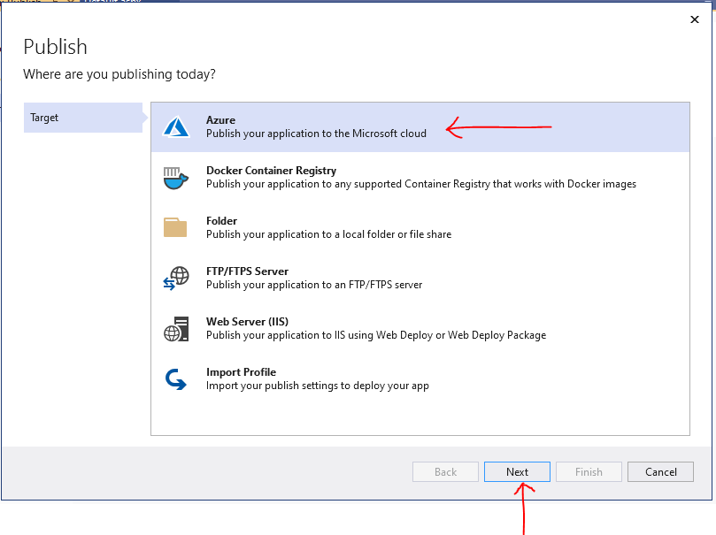Image resolution: width=716 pixels, height=535 pixels.
Task: Click the Azure cloud logo icon
Action: point(176,126)
